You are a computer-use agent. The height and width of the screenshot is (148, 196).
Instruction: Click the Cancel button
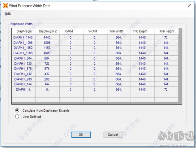point(113,135)
